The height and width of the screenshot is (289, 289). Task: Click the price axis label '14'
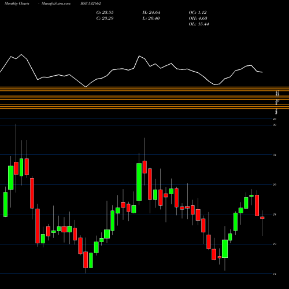275,274
